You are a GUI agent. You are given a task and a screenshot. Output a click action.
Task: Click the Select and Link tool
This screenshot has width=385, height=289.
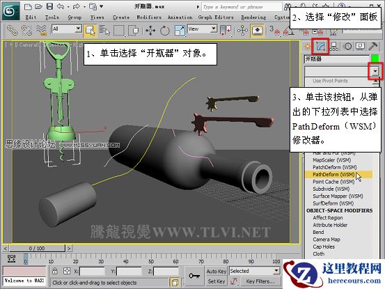tap(12, 31)
